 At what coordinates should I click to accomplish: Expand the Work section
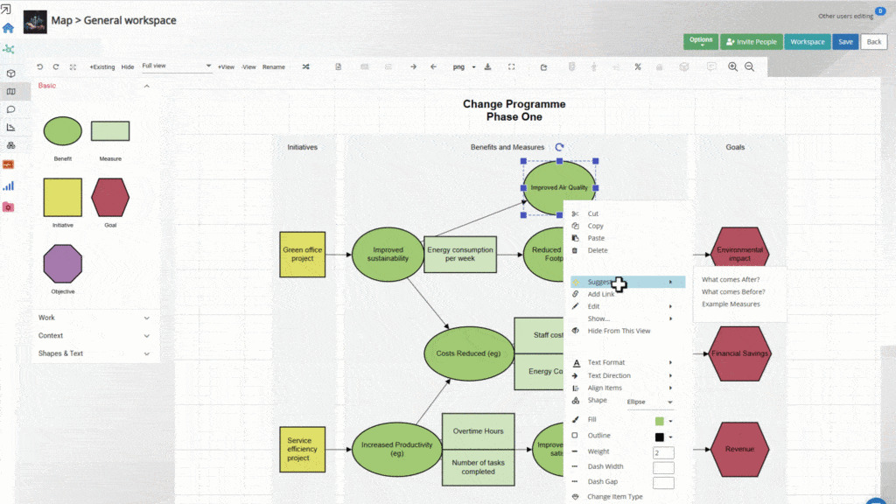tap(146, 318)
